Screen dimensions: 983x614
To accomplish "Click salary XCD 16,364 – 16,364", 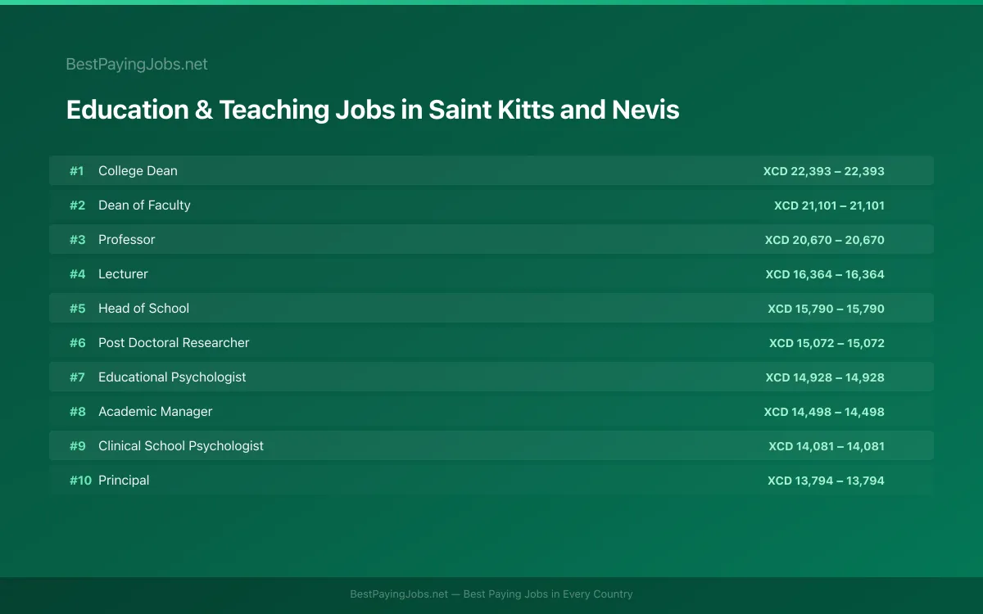I will [x=825, y=274].
